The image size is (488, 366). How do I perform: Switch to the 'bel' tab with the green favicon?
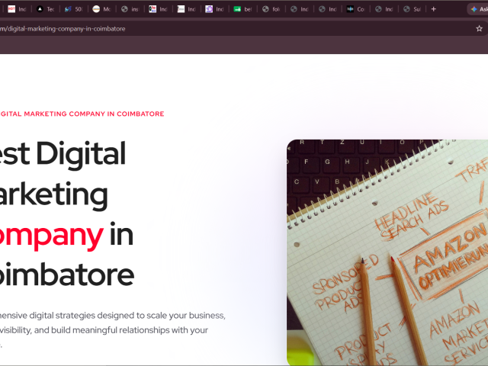pos(242,9)
